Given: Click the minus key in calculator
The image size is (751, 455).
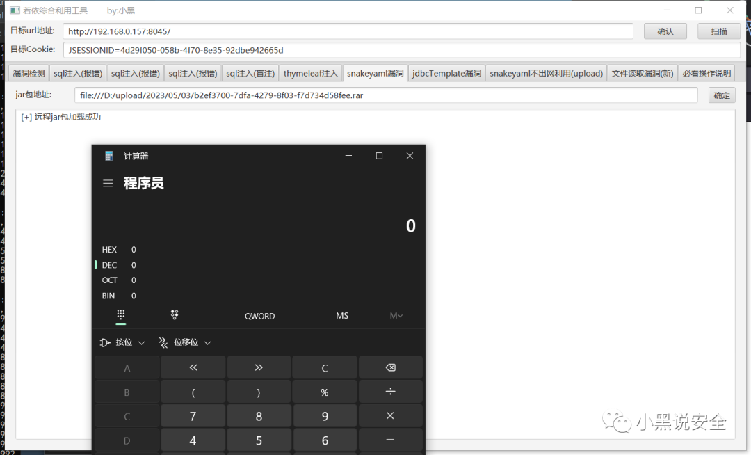Looking at the screenshot, I should tap(390, 440).
